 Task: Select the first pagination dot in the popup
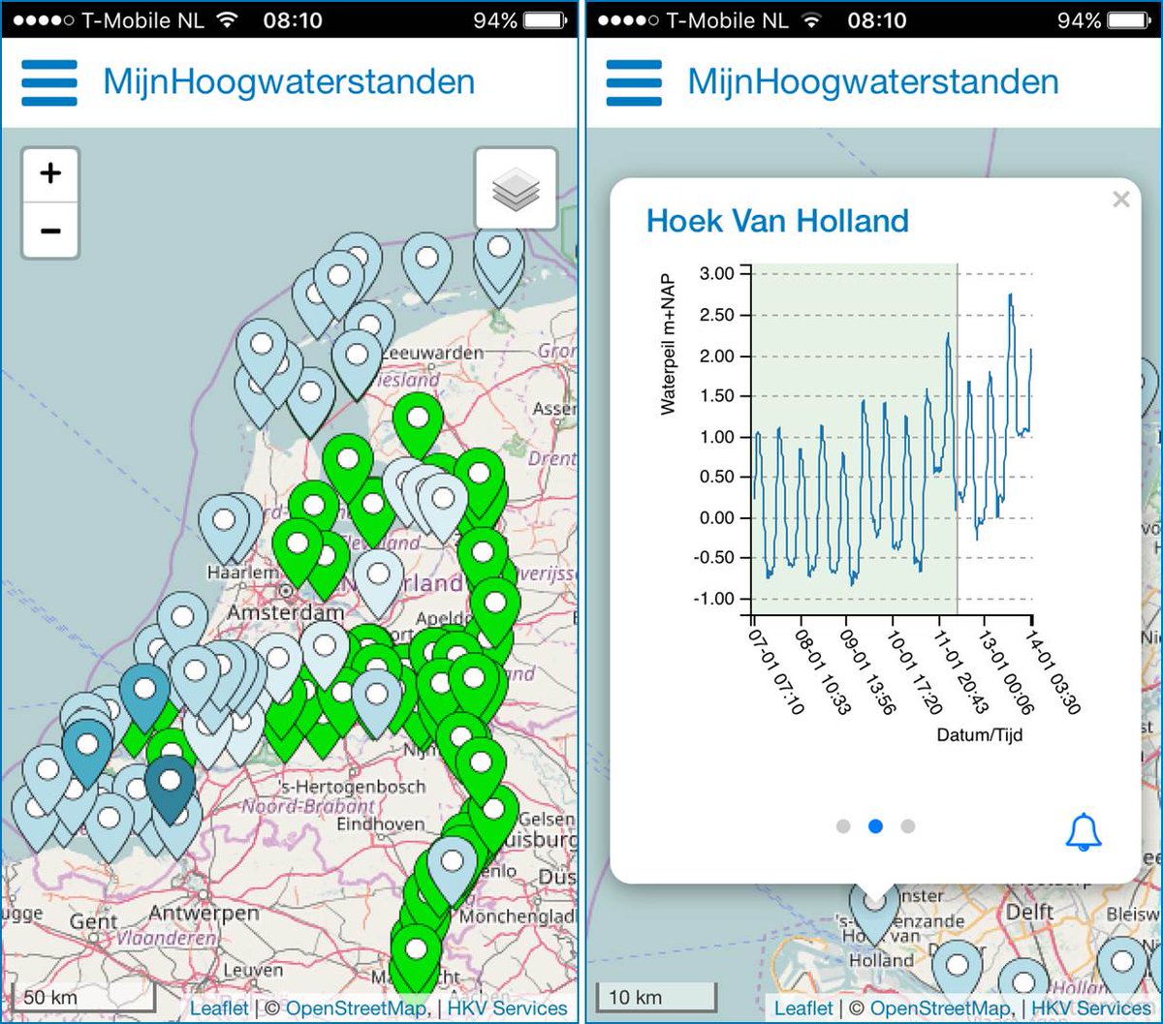pyautogui.click(x=844, y=826)
